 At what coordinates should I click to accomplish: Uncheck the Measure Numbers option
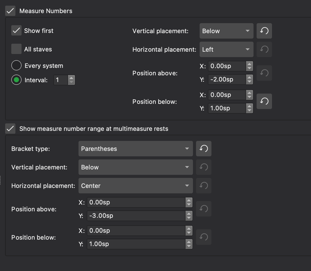pyautogui.click(x=10, y=11)
